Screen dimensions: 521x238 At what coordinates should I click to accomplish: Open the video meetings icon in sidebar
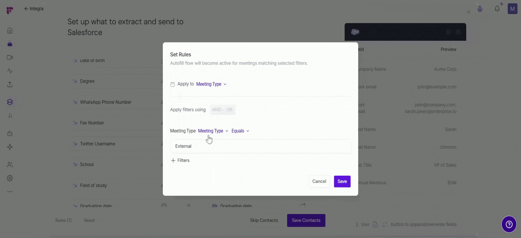pyautogui.click(x=10, y=57)
